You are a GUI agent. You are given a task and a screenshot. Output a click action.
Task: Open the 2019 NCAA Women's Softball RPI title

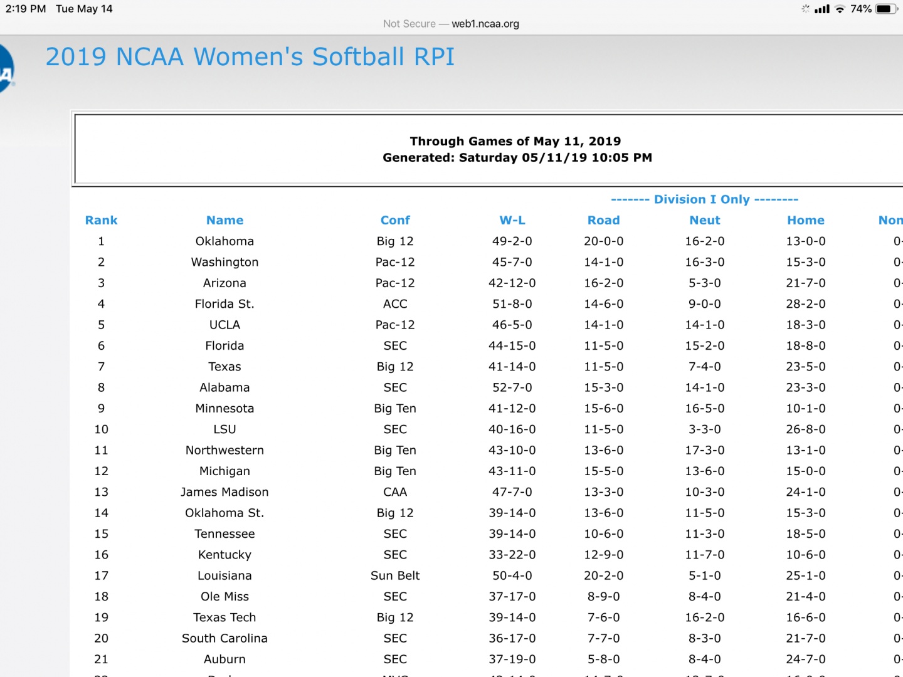pyautogui.click(x=250, y=57)
